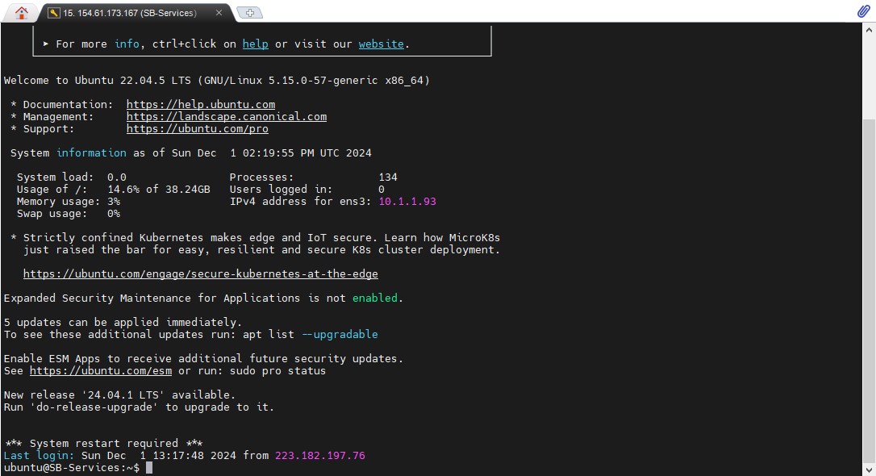Viewport: 876px width, 476px height.
Task: Click the green 'enabled' word
Action: point(375,298)
